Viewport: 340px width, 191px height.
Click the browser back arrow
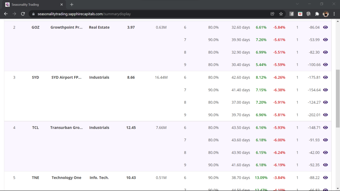click(x=6, y=14)
